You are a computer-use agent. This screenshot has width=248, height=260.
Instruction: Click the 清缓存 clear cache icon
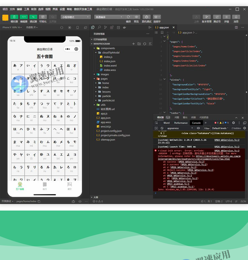157,17
